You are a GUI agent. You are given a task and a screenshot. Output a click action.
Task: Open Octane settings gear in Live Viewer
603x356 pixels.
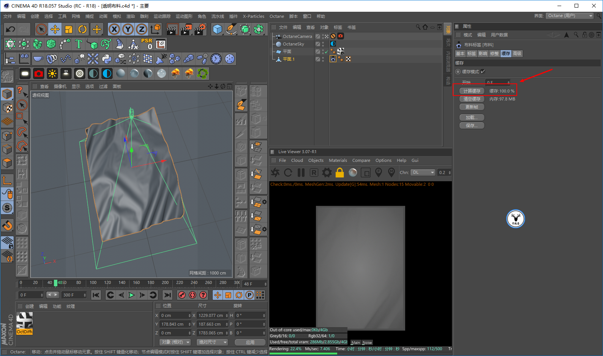click(327, 173)
